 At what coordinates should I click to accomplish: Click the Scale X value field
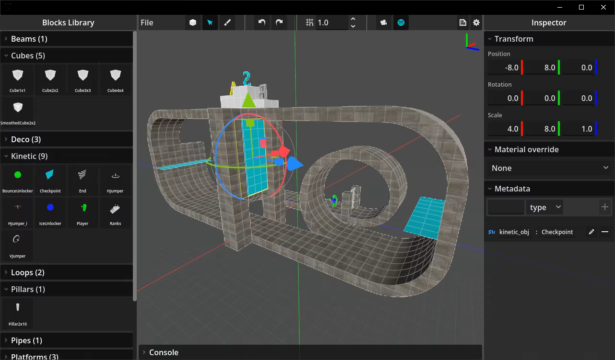[x=504, y=129]
